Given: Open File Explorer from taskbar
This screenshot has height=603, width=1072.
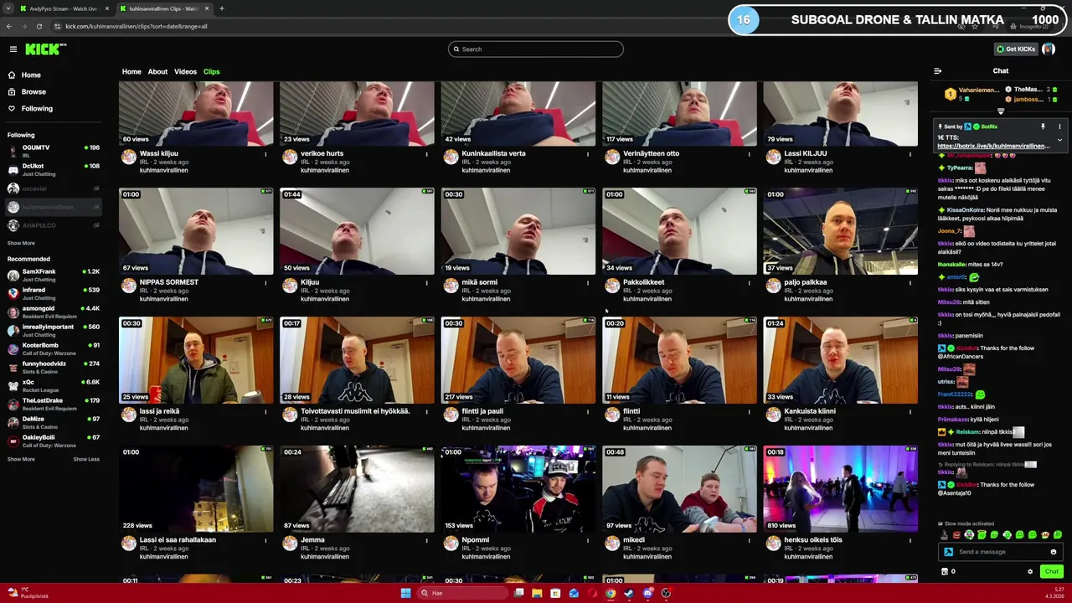Looking at the screenshot, I should (x=537, y=593).
